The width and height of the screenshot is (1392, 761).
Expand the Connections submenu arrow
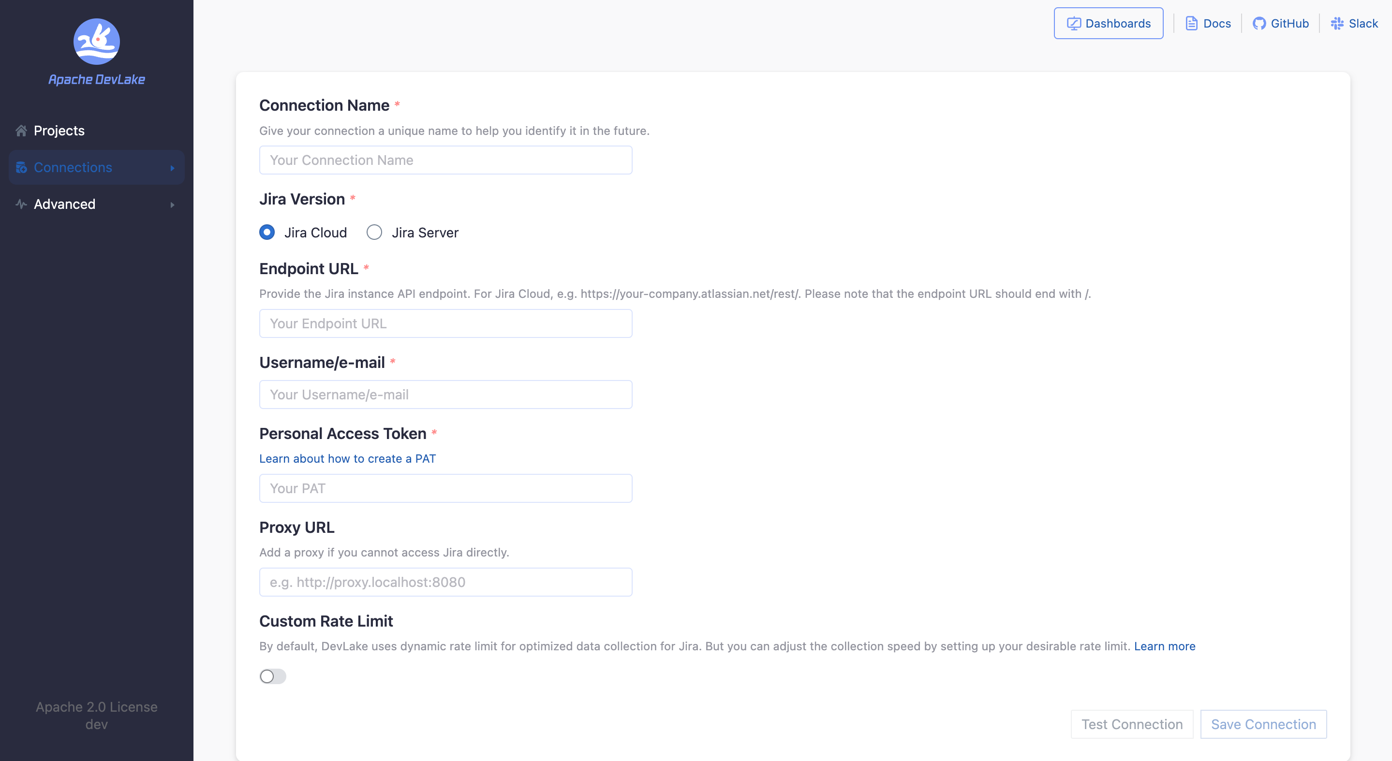172,168
